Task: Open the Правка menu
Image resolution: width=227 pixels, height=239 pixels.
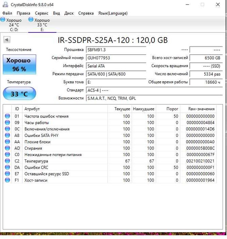Action: click(23, 13)
